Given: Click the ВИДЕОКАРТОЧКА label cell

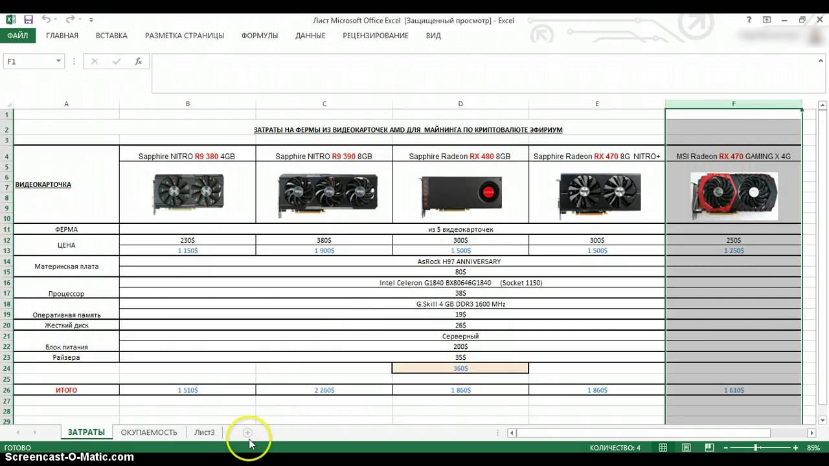Looking at the screenshot, I should pyautogui.click(x=66, y=184).
